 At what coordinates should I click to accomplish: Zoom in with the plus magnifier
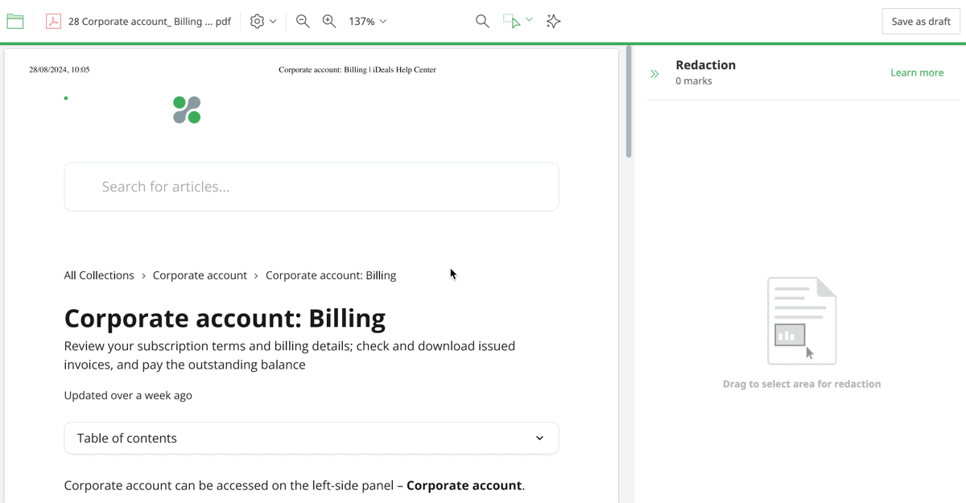[x=329, y=22]
